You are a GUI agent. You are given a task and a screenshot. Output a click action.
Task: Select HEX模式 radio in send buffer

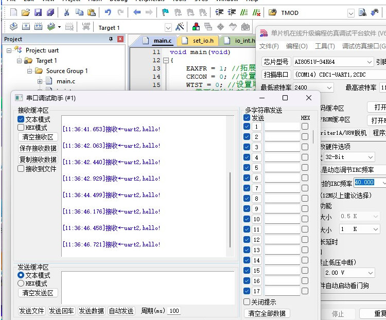click(x=21, y=283)
